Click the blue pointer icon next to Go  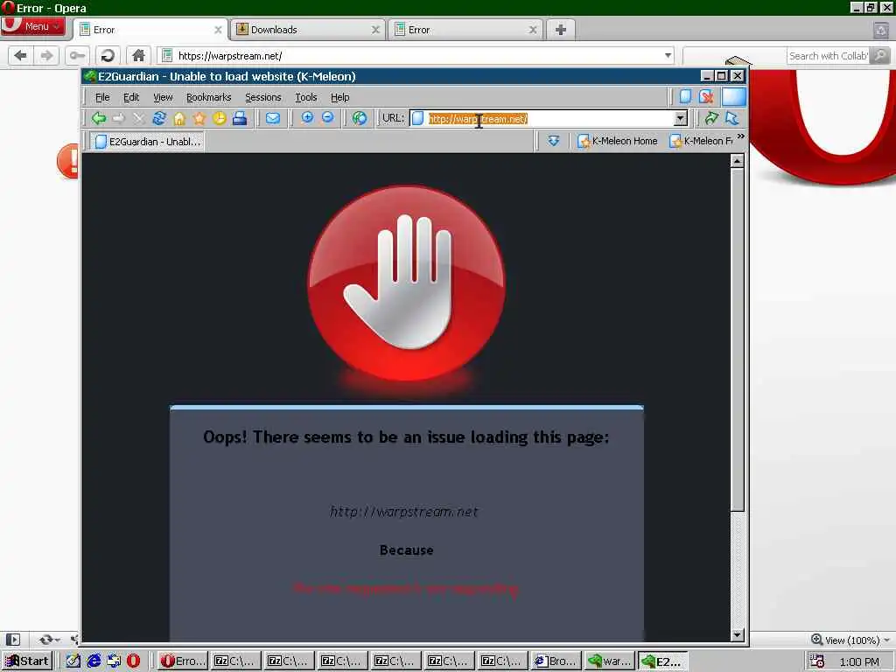(x=732, y=118)
